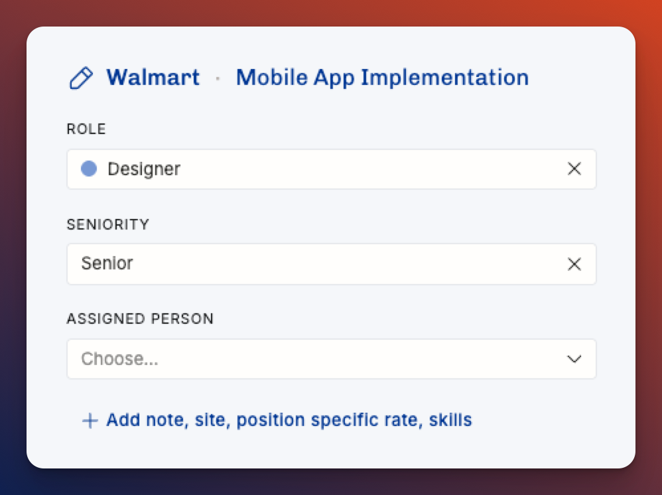Image resolution: width=662 pixels, height=495 pixels.
Task: Open the Walmart client link
Action: [x=153, y=78]
